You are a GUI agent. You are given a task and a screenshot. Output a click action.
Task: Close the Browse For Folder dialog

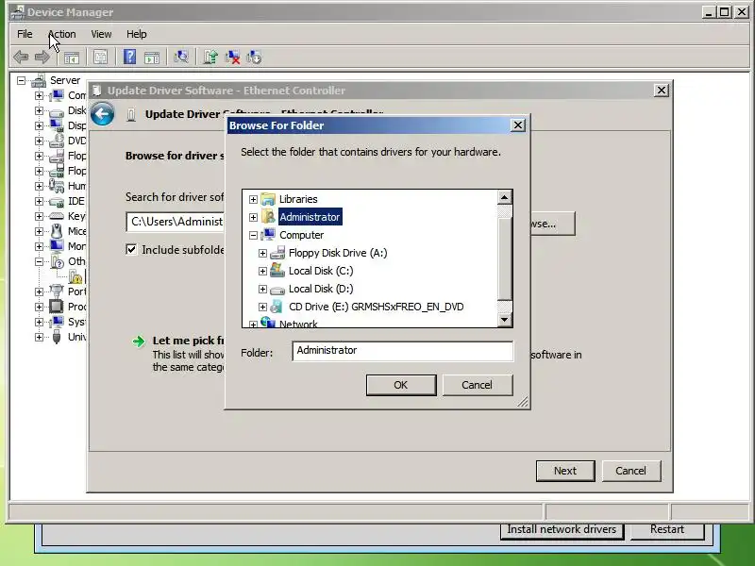point(517,125)
